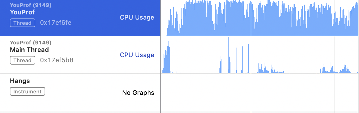Click thread ID 0x17ef6fe label

pos(56,23)
